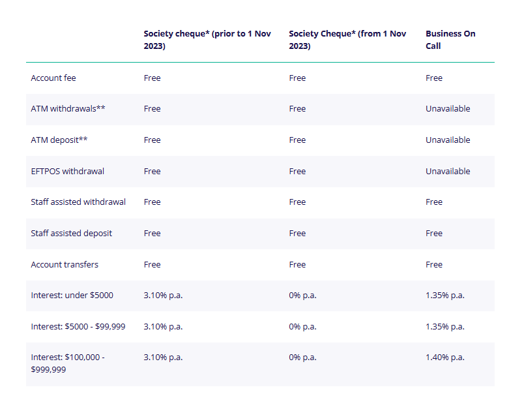Select the "Business On Call" column header
Screen dimensions: 509x396
point(450,40)
